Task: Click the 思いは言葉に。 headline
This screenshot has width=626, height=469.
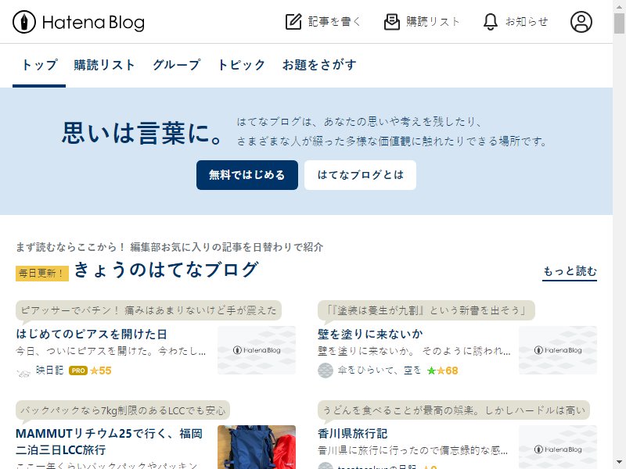Action: [142, 133]
